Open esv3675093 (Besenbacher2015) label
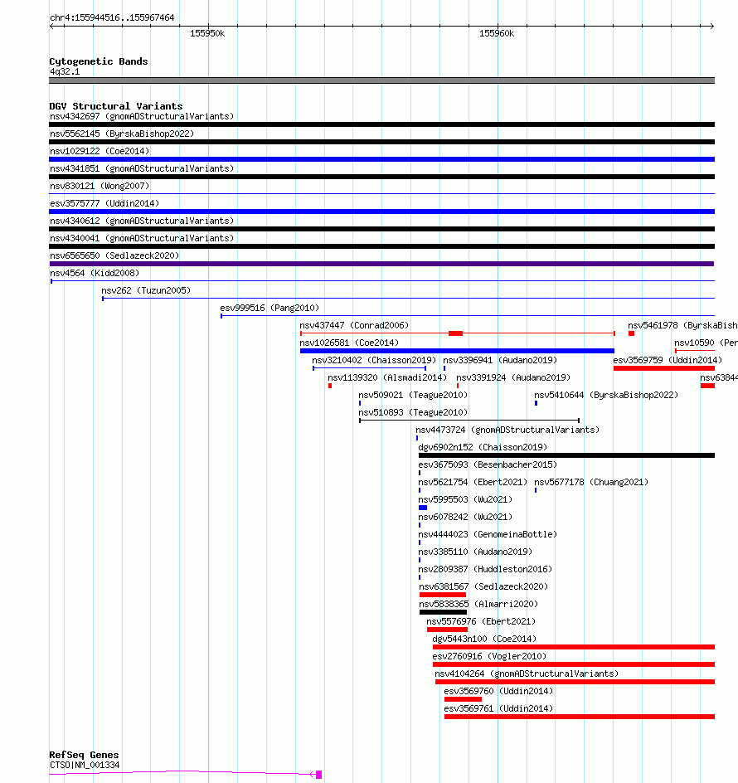738x783 pixels. 488,464
